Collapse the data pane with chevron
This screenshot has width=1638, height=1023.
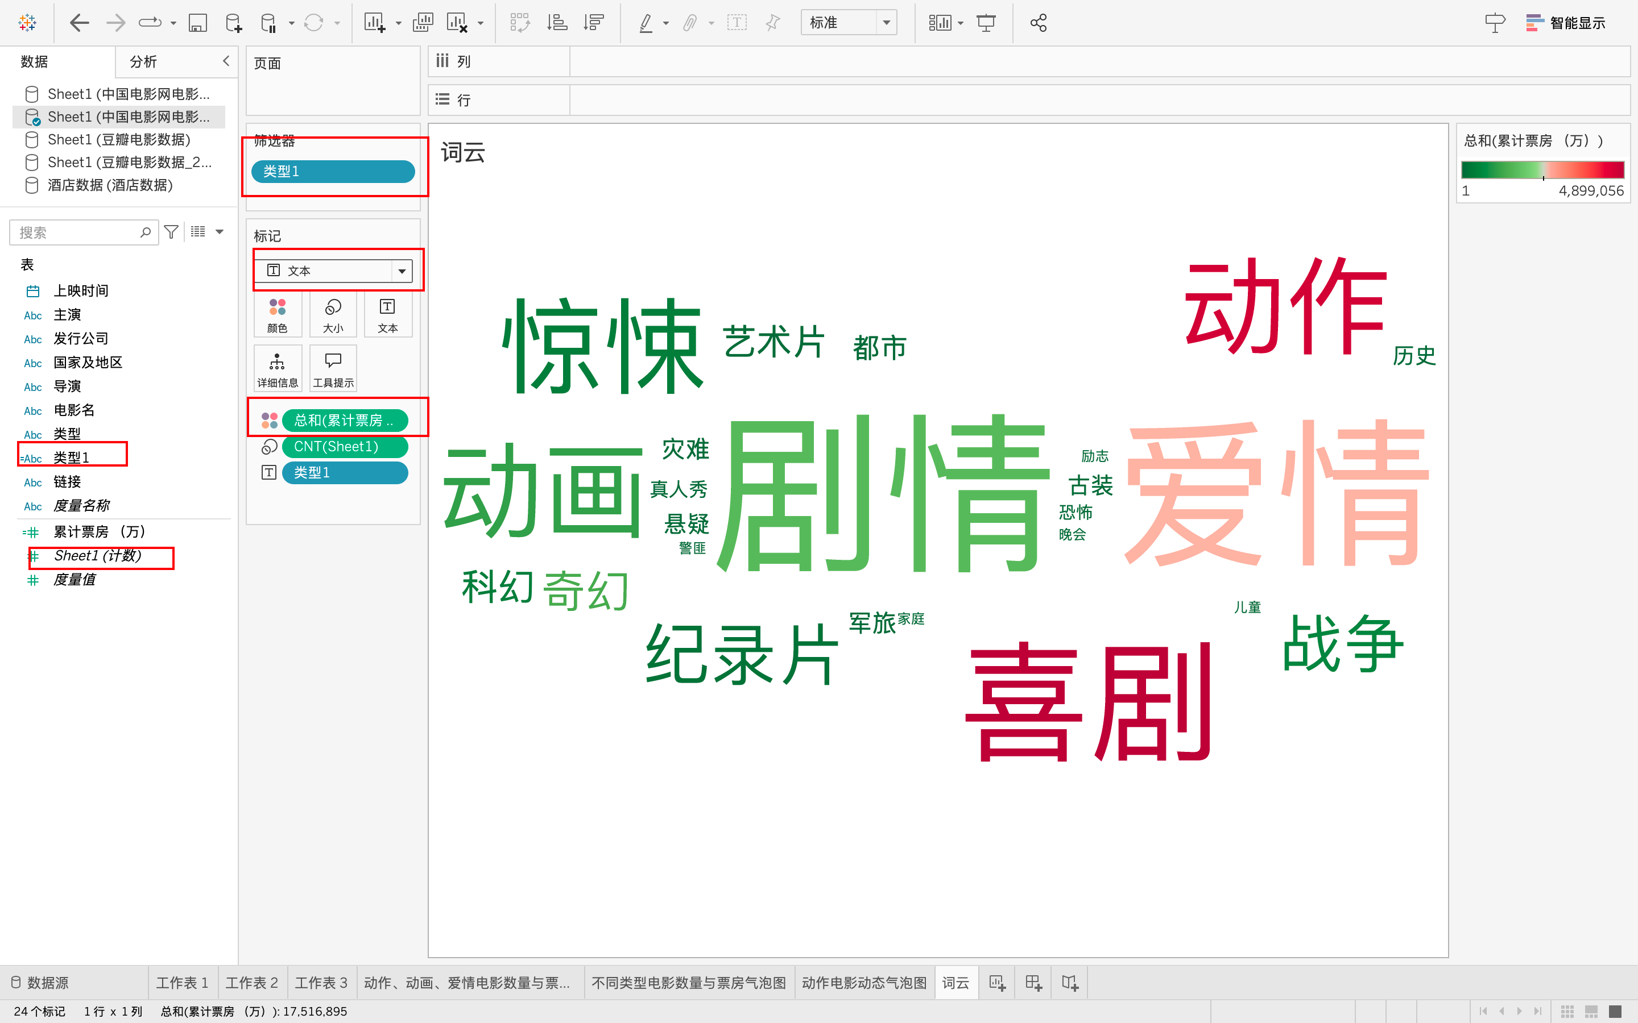pos(226,61)
